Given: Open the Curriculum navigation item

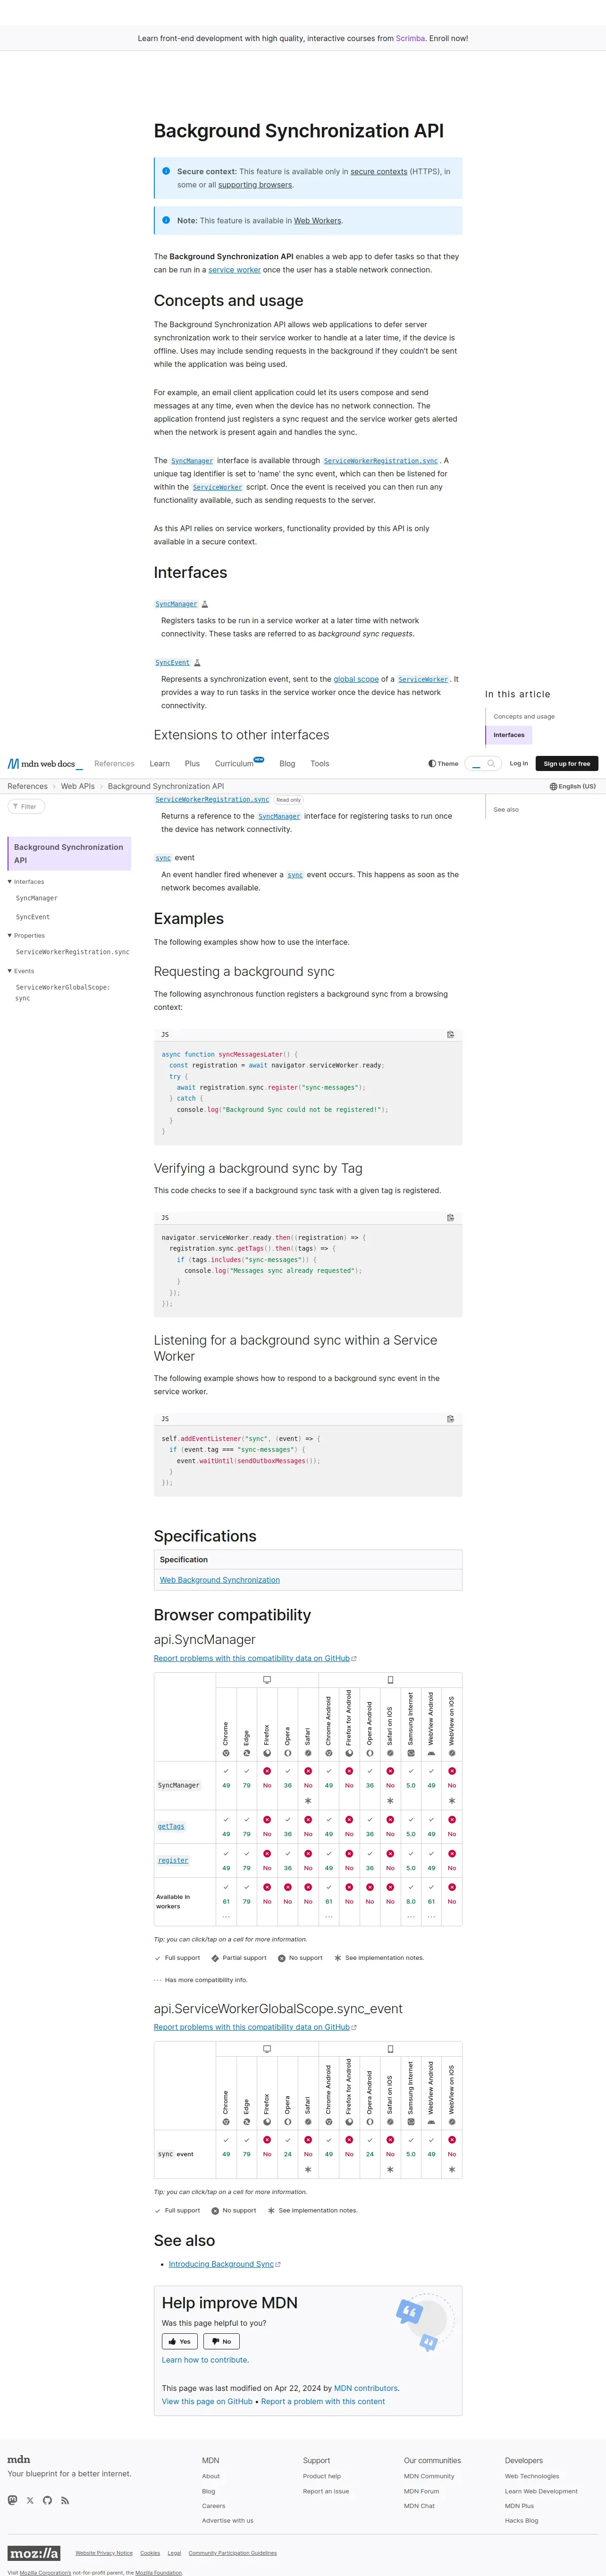Looking at the screenshot, I should coord(235,763).
